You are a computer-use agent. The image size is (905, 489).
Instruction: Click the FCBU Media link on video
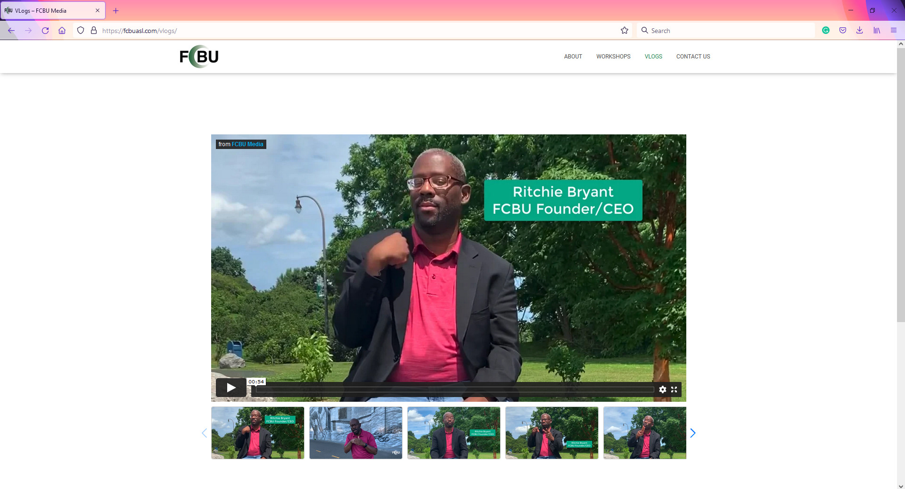[247, 144]
